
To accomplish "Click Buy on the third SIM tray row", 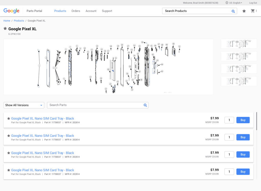I will tap(243, 154).
